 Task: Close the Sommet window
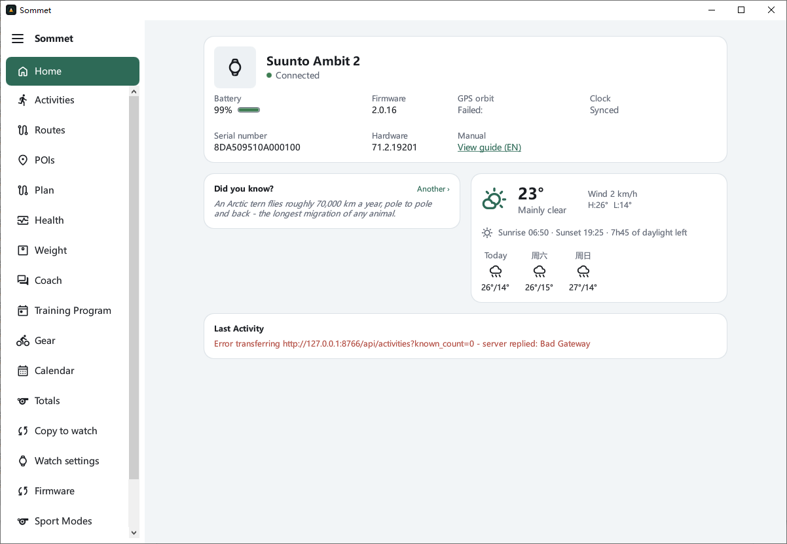tap(771, 10)
